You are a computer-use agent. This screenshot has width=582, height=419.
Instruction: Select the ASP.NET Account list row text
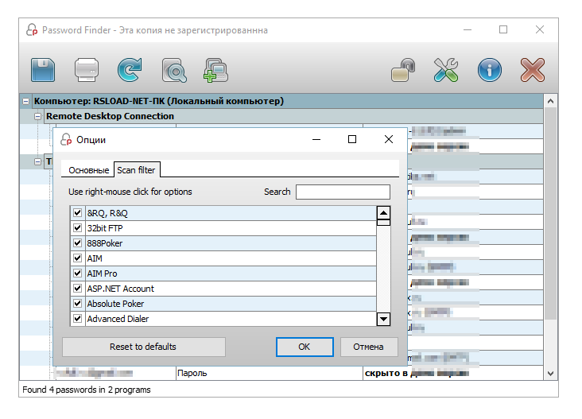120,289
